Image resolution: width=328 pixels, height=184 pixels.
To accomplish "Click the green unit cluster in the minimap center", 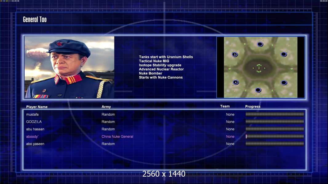I will [x=259, y=68].
